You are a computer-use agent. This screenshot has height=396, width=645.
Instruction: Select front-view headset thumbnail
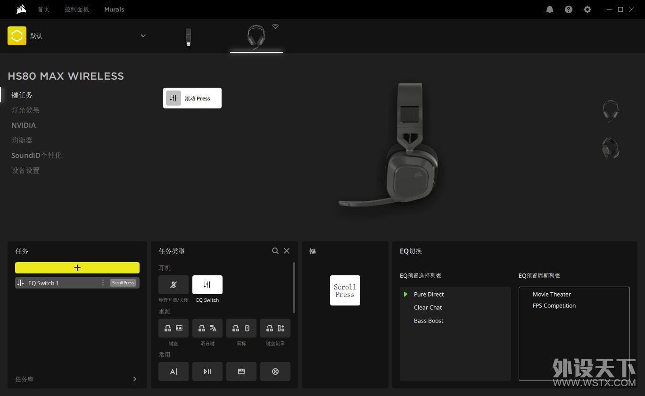click(611, 111)
